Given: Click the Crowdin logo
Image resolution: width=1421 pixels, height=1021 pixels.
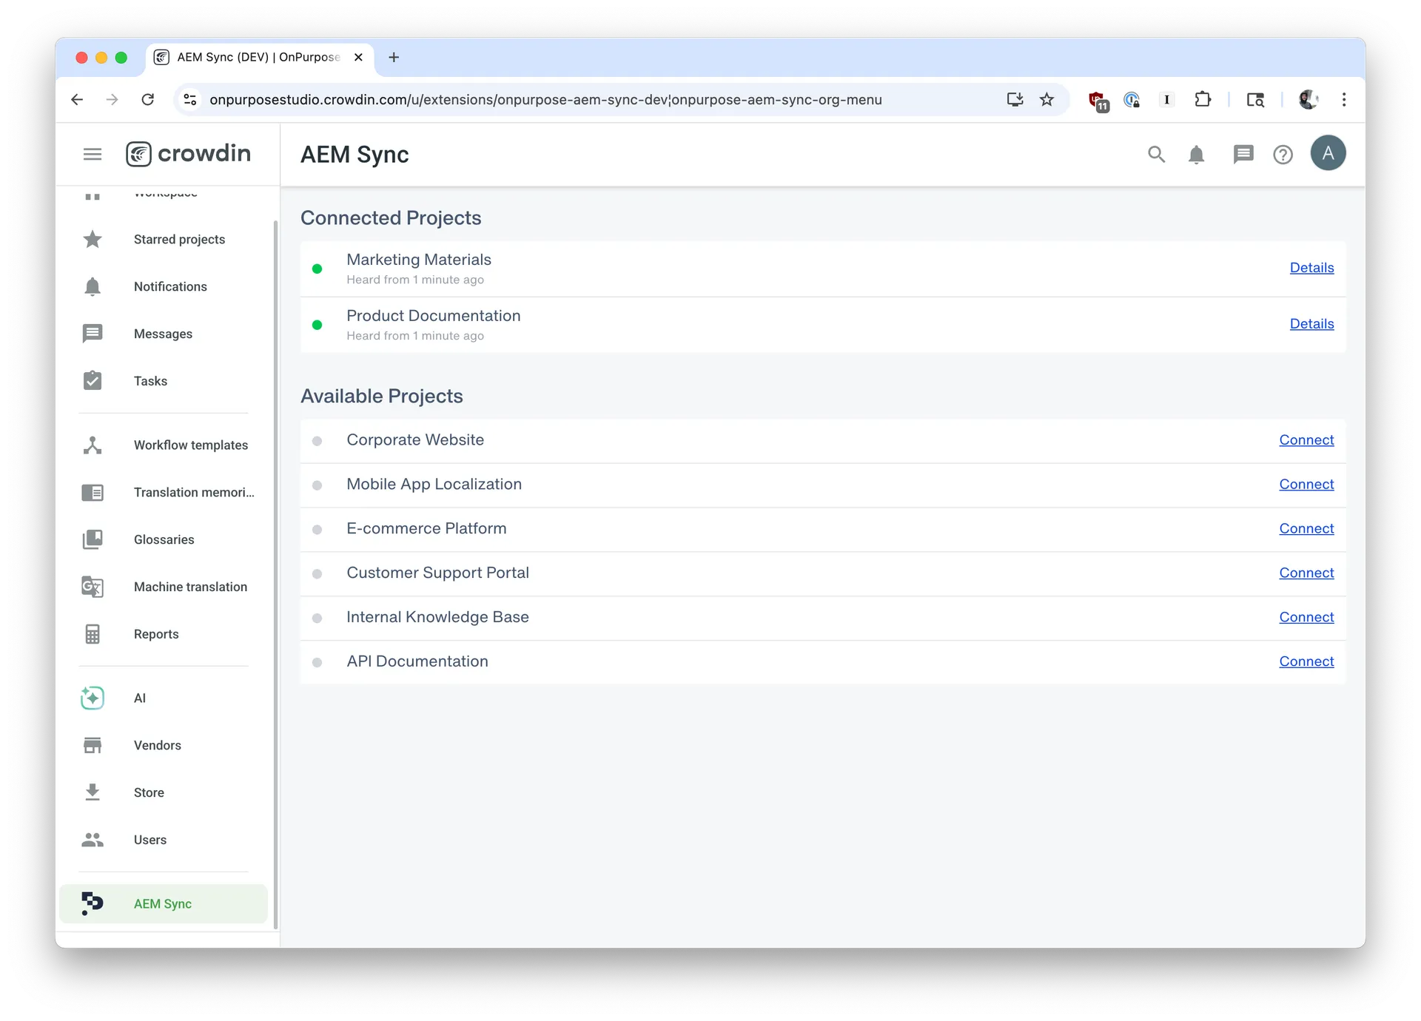Looking at the screenshot, I should pyautogui.click(x=188, y=154).
